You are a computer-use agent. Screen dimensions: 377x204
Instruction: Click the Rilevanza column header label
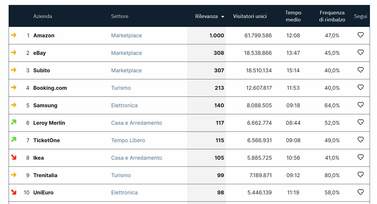[x=206, y=16]
